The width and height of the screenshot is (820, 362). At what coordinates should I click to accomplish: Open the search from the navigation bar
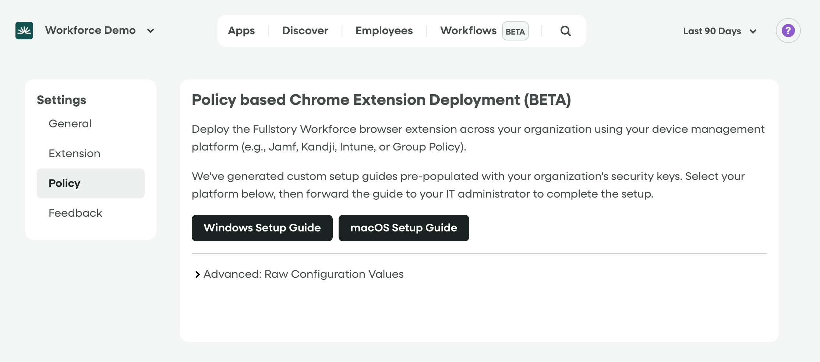tap(565, 31)
